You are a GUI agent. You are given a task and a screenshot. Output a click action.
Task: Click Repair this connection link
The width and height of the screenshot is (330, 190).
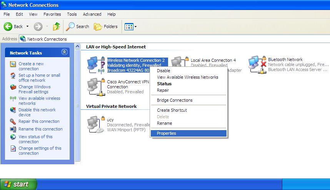[x=39, y=121]
